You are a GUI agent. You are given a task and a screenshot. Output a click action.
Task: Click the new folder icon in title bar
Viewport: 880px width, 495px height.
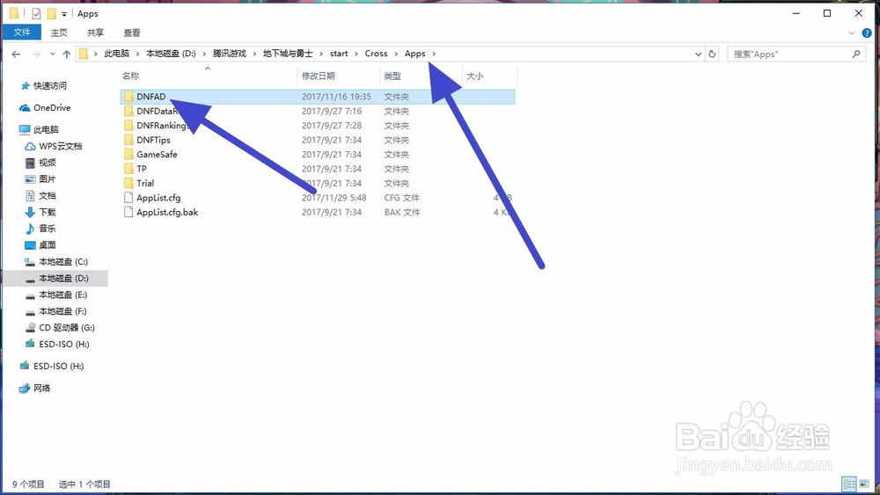52,13
